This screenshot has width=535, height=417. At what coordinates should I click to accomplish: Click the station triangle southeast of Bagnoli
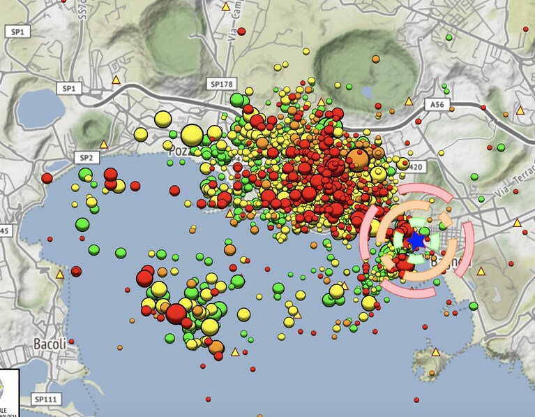tap(481, 272)
